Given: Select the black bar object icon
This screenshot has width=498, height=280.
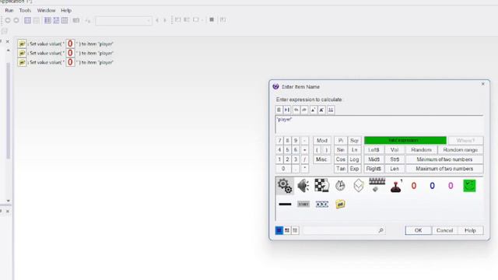Looking at the screenshot, I should pos(285,204).
